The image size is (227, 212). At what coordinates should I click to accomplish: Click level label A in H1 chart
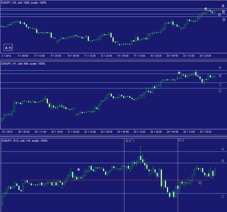pyautogui.click(x=220, y=67)
